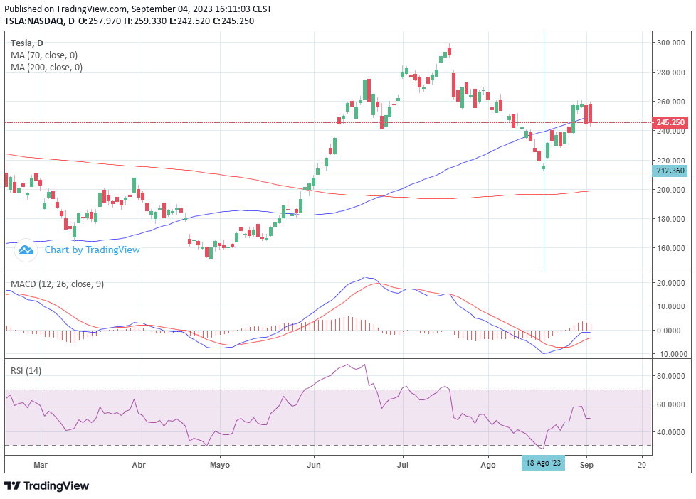Image resolution: width=696 pixels, height=499 pixels.
Task: Click the MACD 20.0000 axis label
Action: [672, 283]
